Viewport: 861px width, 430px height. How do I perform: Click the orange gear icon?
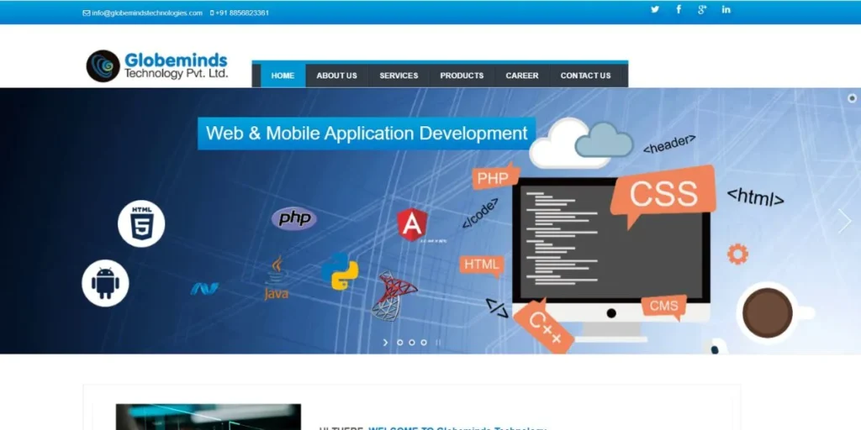[737, 254]
